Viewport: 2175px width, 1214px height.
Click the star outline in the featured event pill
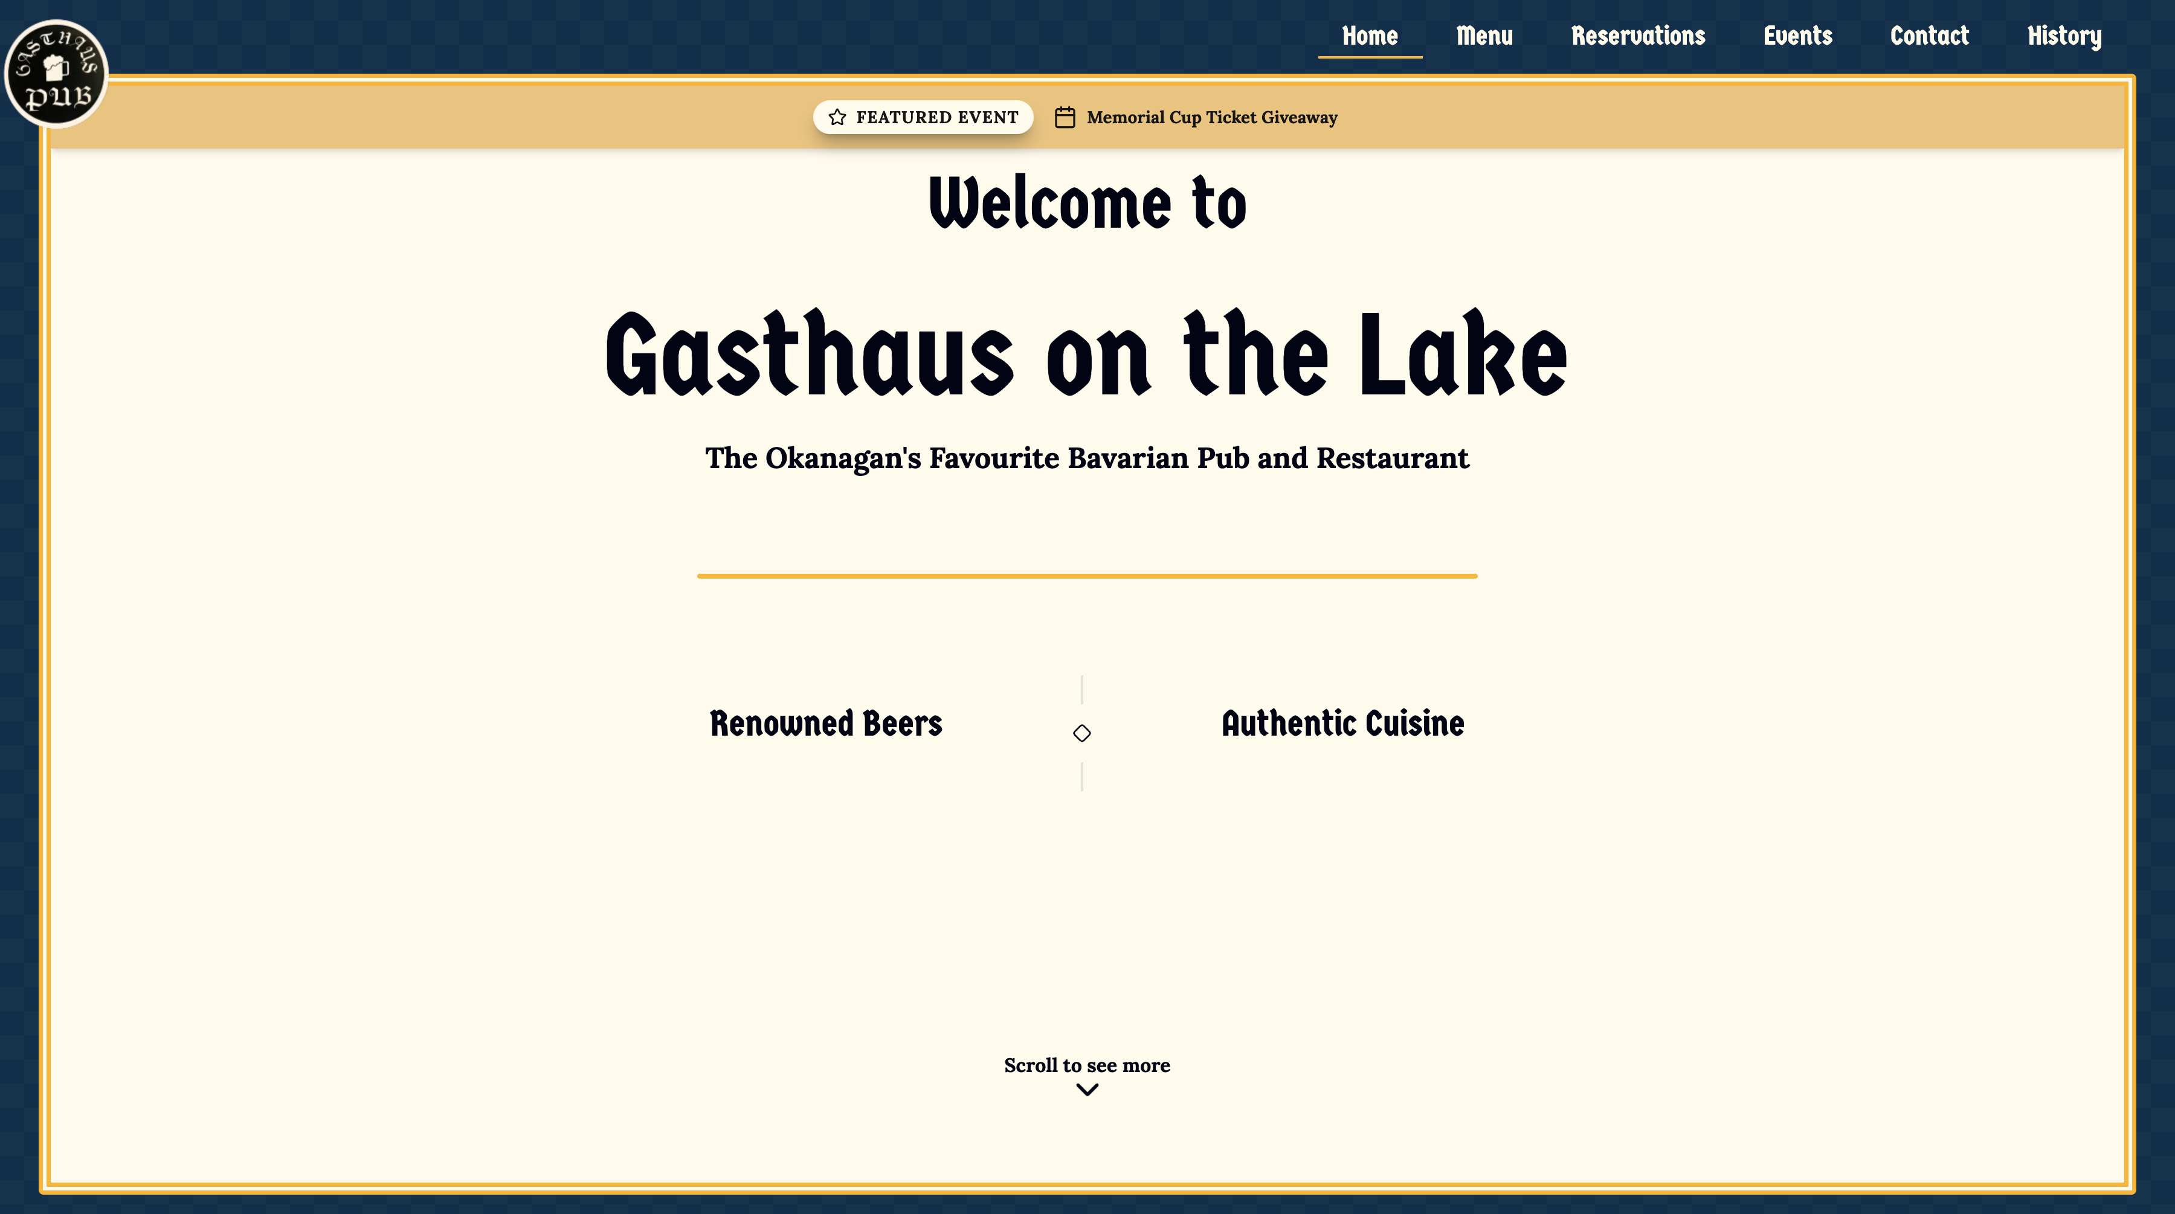(837, 117)
